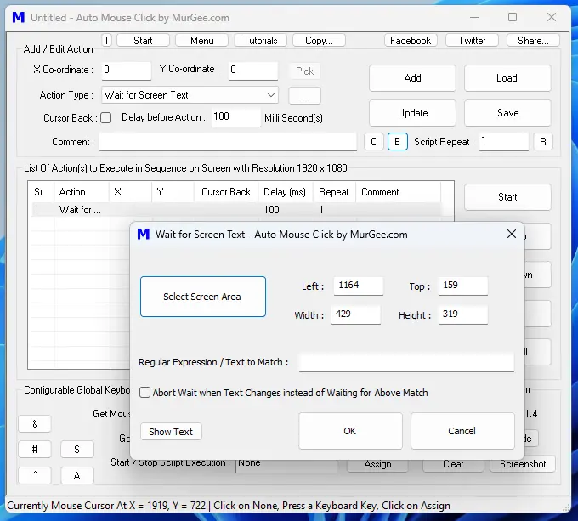Viewport: 578px width, 521px height.
Task: Click the Clear button
Action: (x=453, y=465)
